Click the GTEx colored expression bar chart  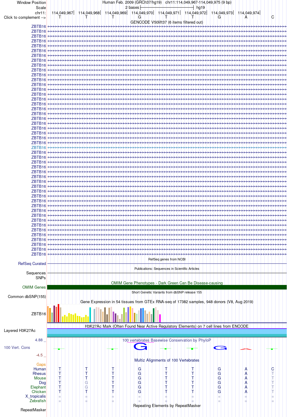coord(104,313)
